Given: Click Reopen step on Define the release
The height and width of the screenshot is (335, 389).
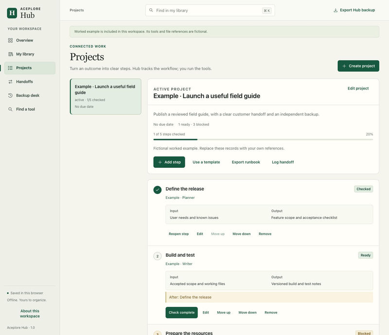Looking at the screenshot, I should click(178, 234).
